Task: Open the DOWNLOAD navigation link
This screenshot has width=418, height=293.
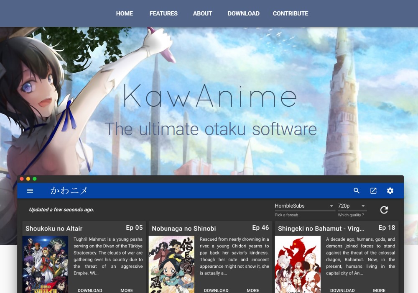Action: click(x=243, y=13)
